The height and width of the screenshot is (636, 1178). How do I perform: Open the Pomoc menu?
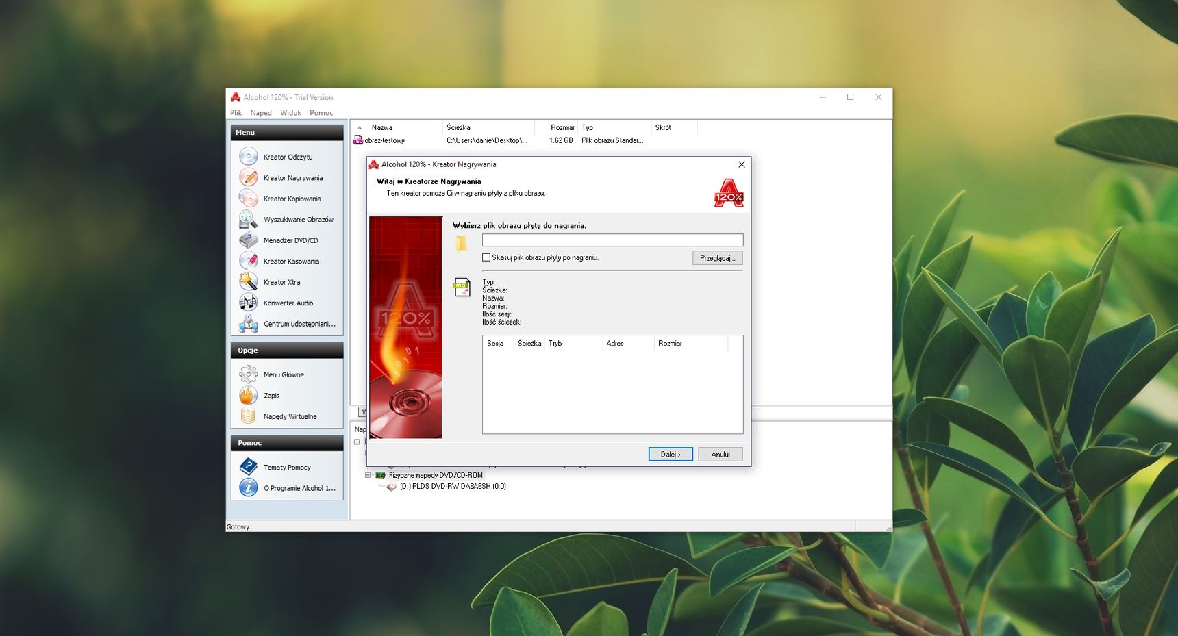click(x=321, y=113)
